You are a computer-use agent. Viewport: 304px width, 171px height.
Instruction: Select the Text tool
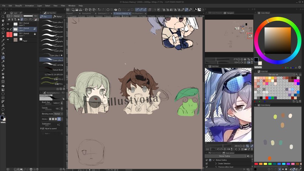pos(3,106)
